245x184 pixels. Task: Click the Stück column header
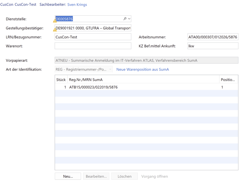tap(61, 80)
